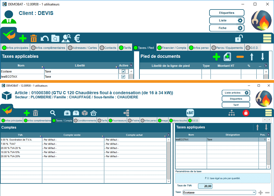Open the hamburger menu in Client window
Image resolution: width=274 pixels, height=196 pixels.
tap(267, 39)
